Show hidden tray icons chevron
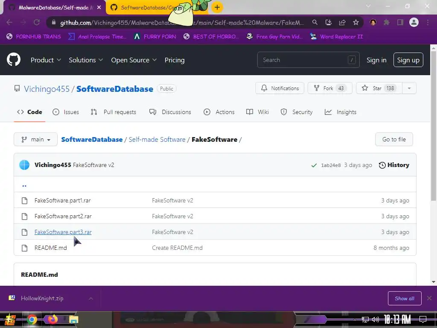Image resolution: width=437 pixels, height=328 pixels. (355, 319)
